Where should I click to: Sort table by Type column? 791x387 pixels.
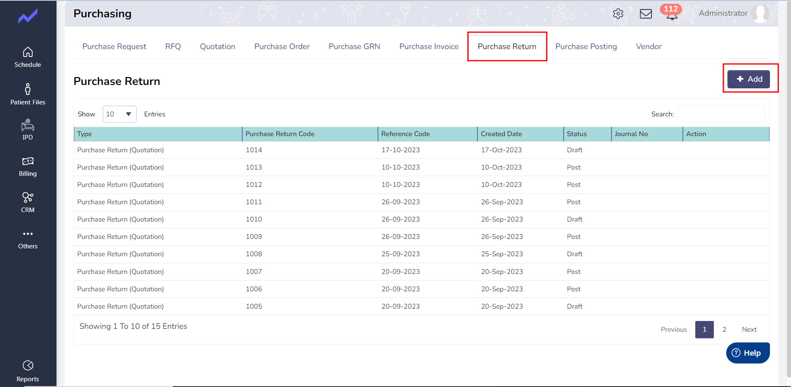158,134
